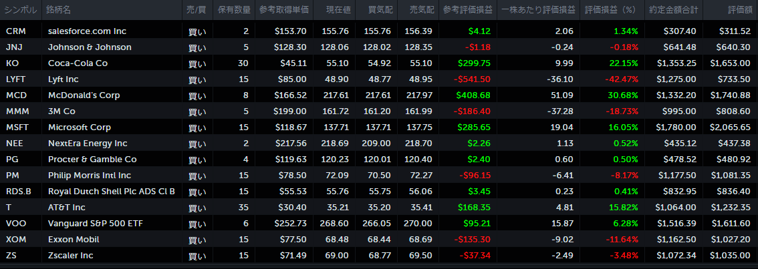
Task: Click the 売/買 column header
Action: point(197,9)
